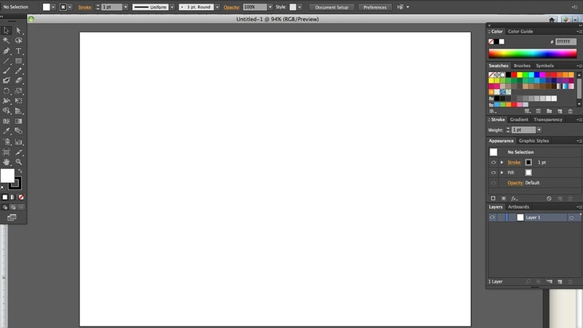
Task: Toggle the Fill attribute eye icon
Action: point(493,172)
